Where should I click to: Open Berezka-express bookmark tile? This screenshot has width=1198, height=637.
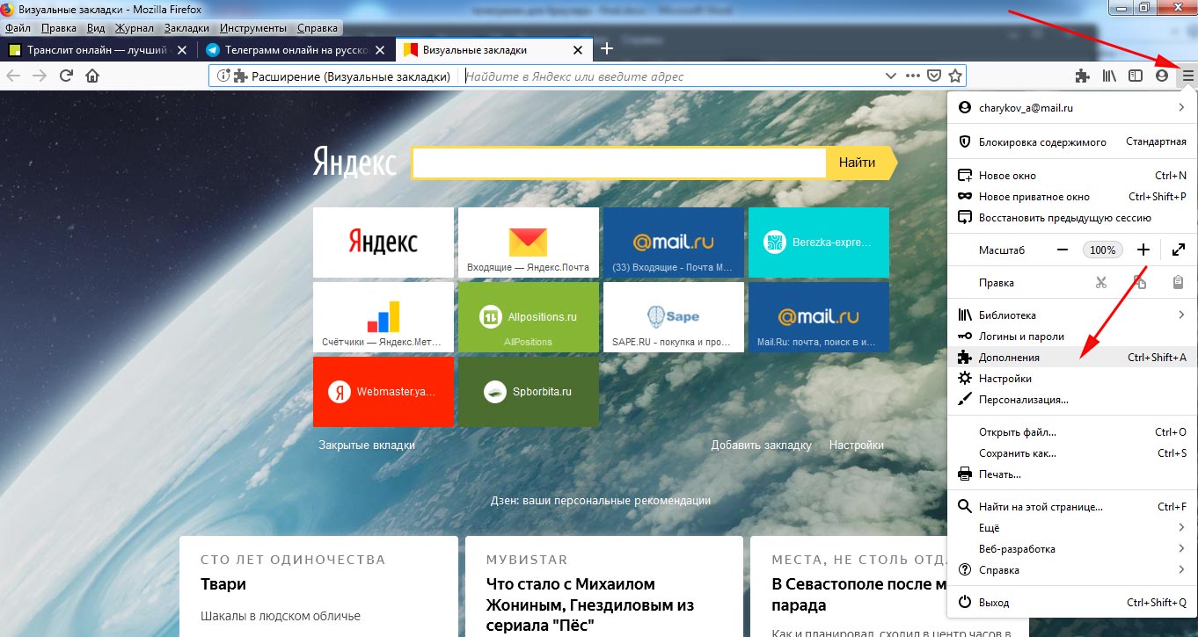pyautogui.click(x=819, y=242)
